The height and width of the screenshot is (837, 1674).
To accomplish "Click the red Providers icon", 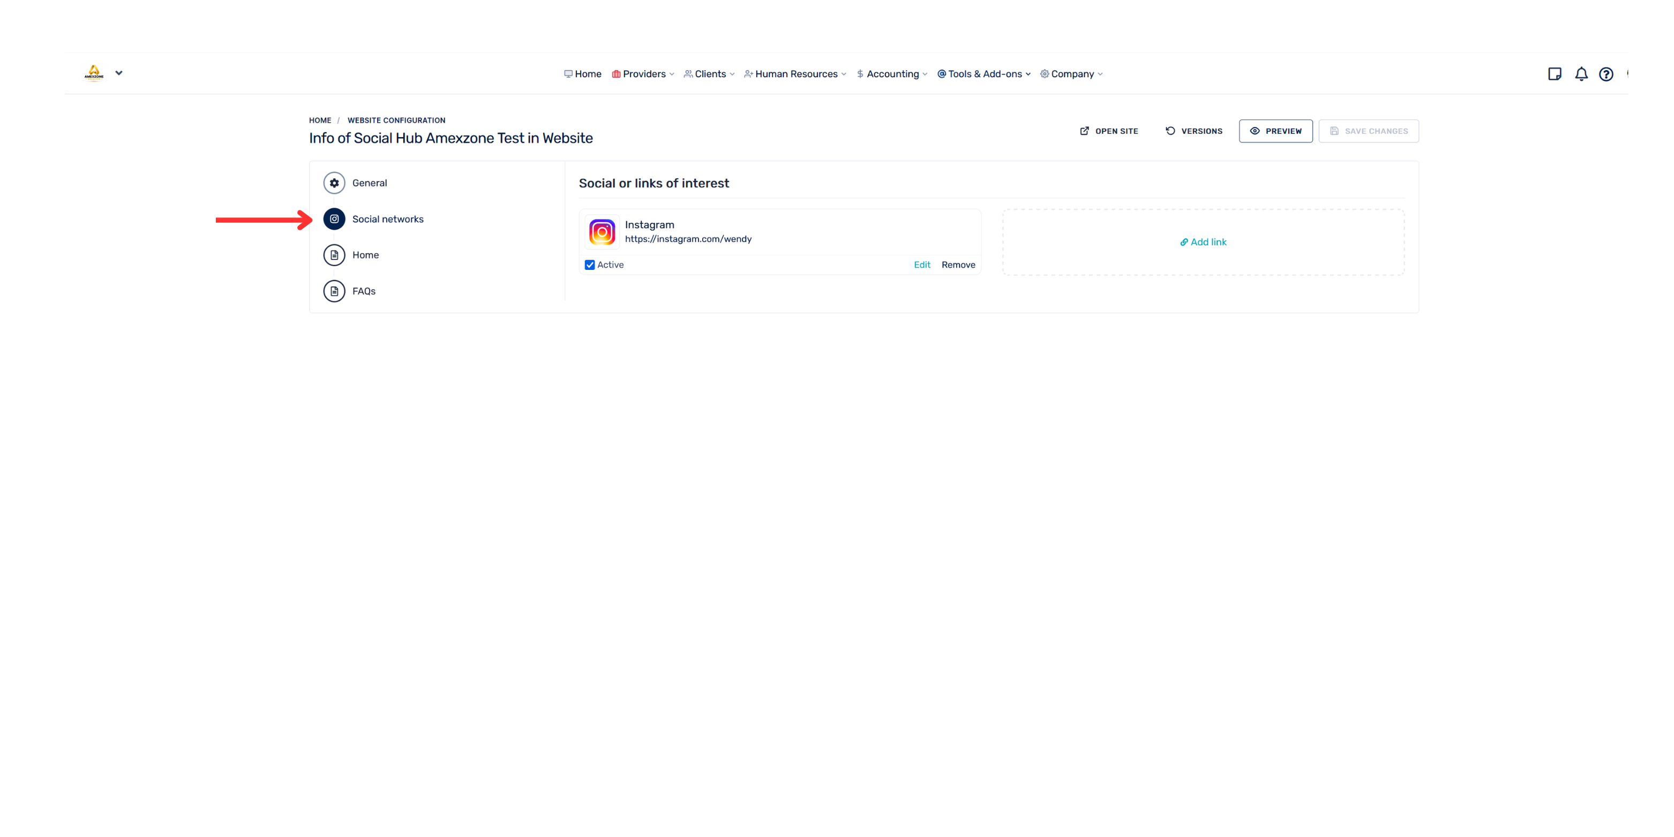I will pos(616,74).
